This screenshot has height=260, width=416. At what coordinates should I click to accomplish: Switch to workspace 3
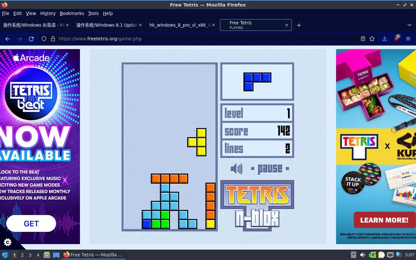click(x=30, y=255)
